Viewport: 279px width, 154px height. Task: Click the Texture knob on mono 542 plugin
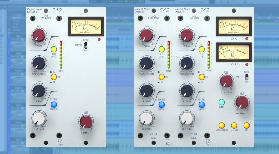(39, 118)
